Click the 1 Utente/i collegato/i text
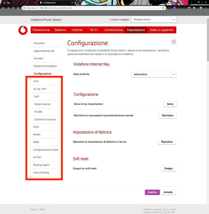 tap(120, 20)
